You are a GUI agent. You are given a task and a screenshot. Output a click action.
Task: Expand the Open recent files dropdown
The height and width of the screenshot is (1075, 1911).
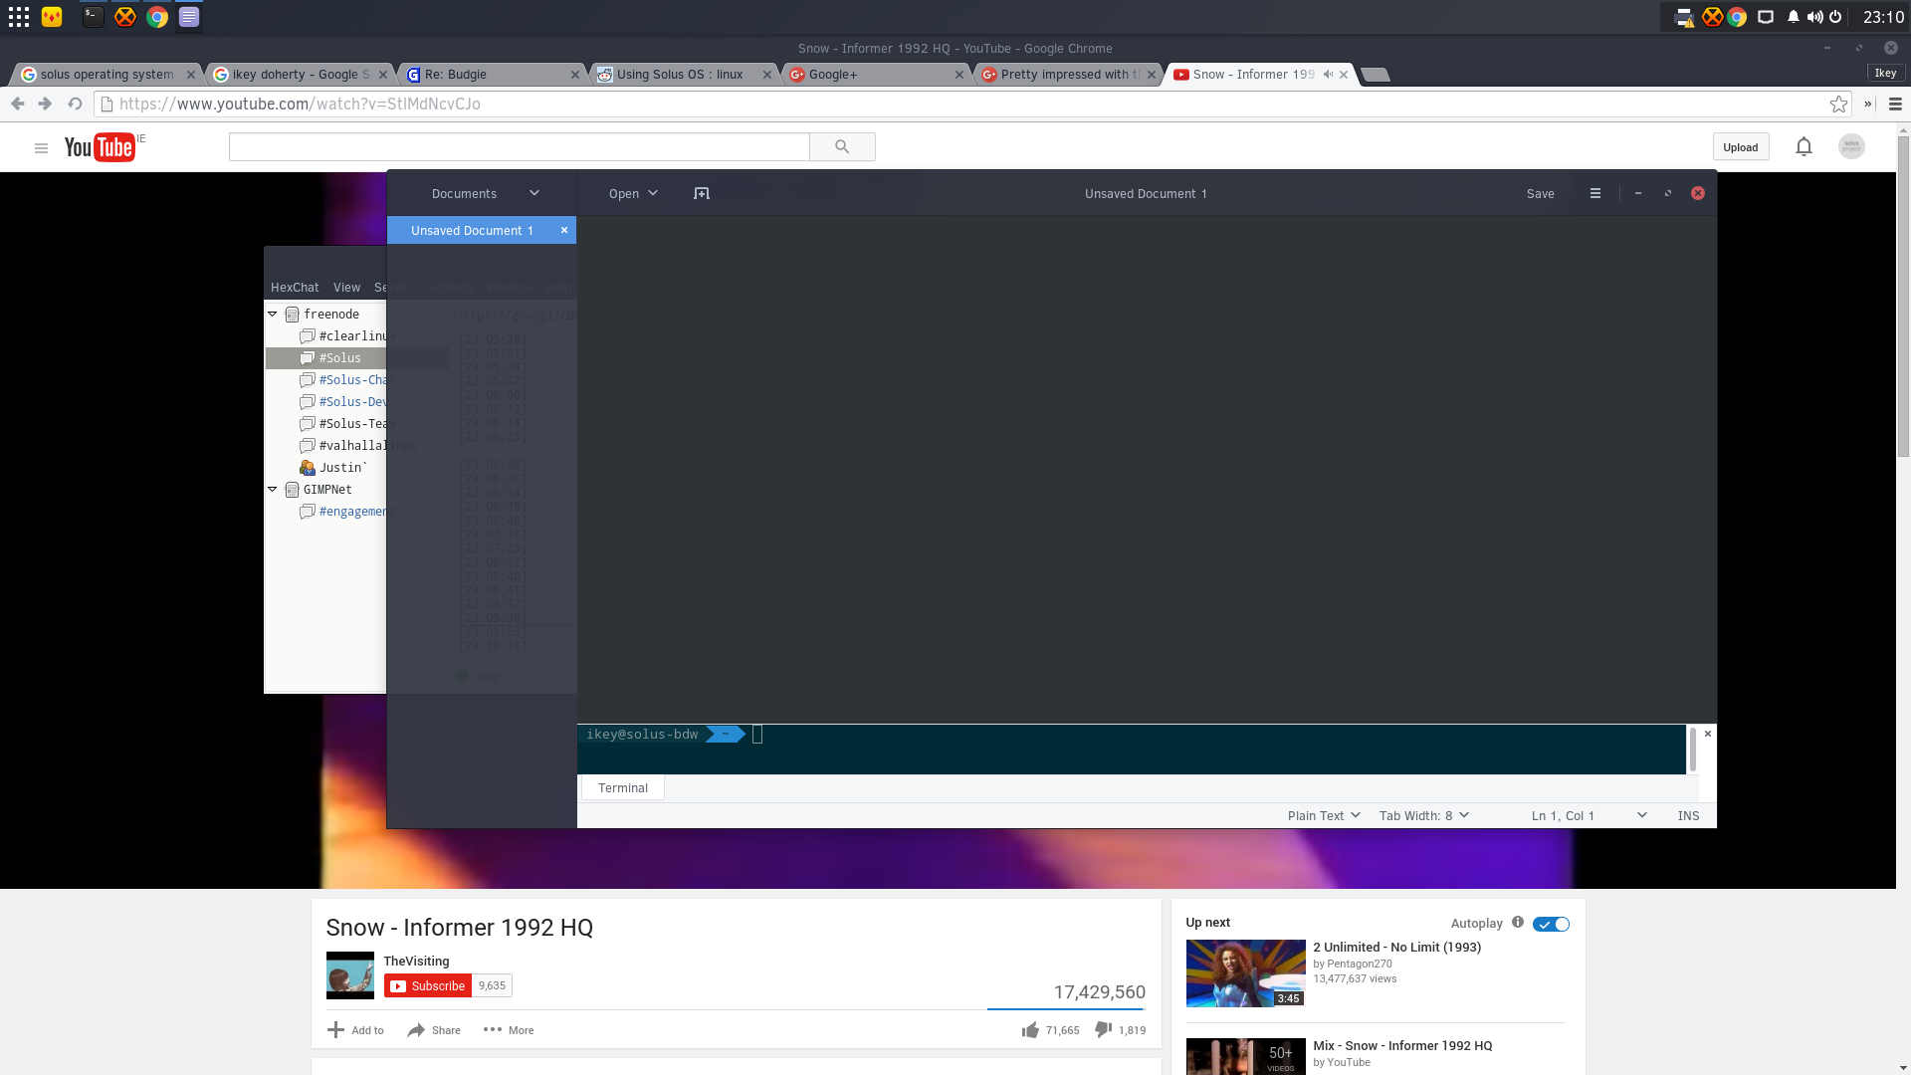click(633, 193)
